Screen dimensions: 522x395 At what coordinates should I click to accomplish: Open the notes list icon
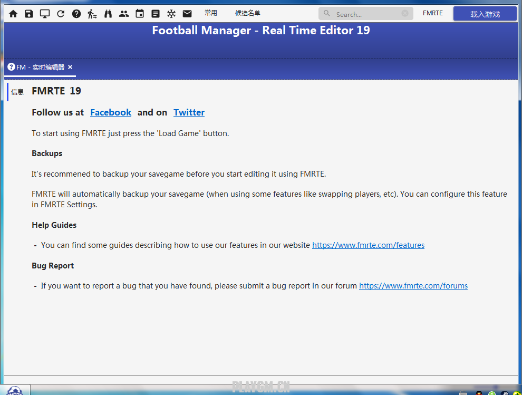[156, 14]
